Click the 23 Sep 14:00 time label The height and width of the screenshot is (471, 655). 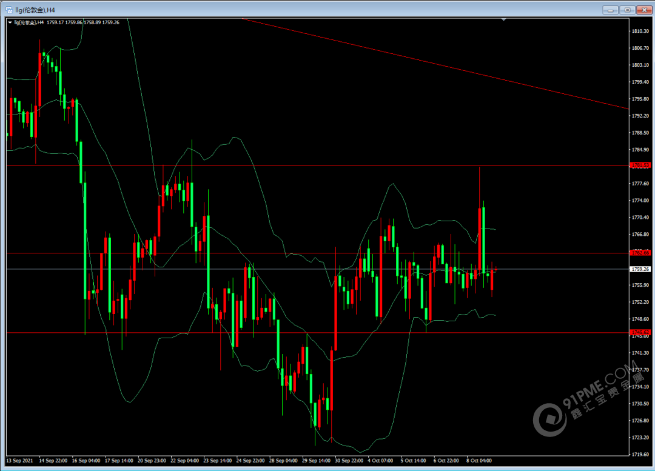pos(218,461)
